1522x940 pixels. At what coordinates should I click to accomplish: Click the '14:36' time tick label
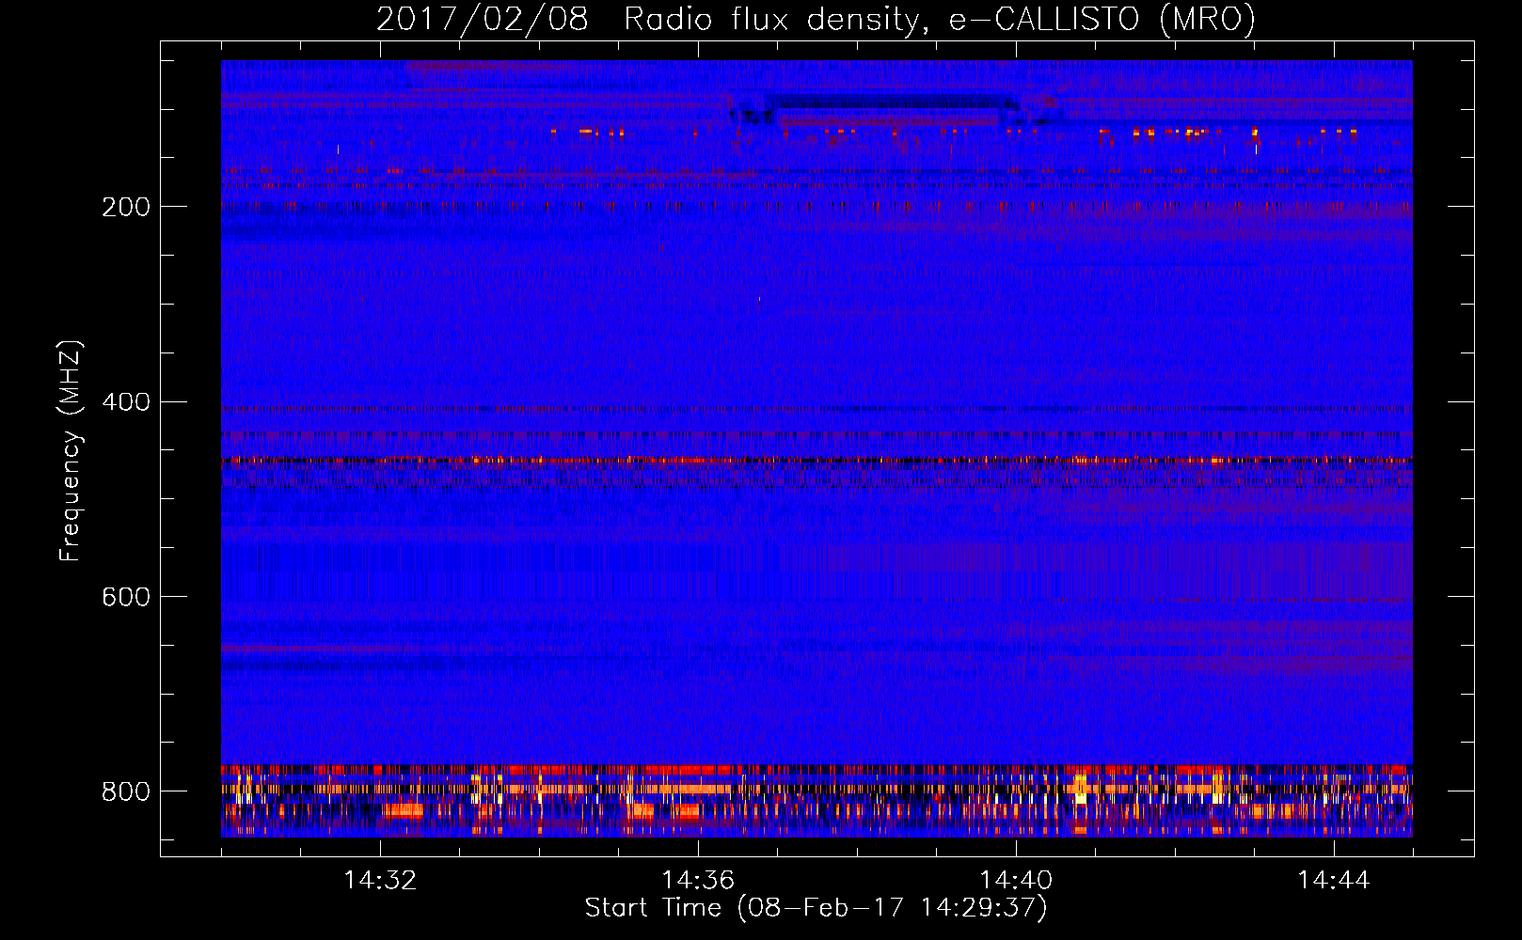point(698,880)
